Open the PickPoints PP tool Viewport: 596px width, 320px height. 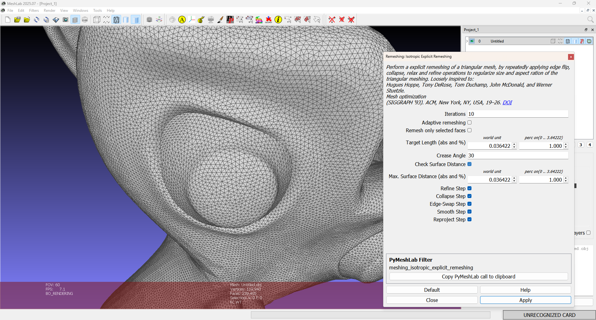tap(230, 20)
